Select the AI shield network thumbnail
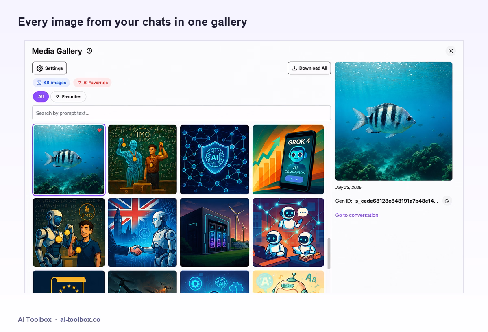Screen dimensions: 488x332 click(x=215, y=159)
